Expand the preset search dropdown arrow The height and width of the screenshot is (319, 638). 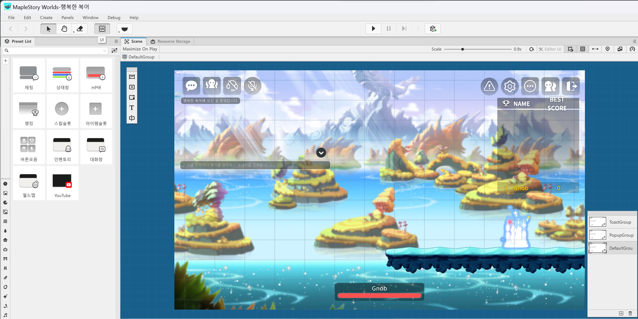click(105, 51)
